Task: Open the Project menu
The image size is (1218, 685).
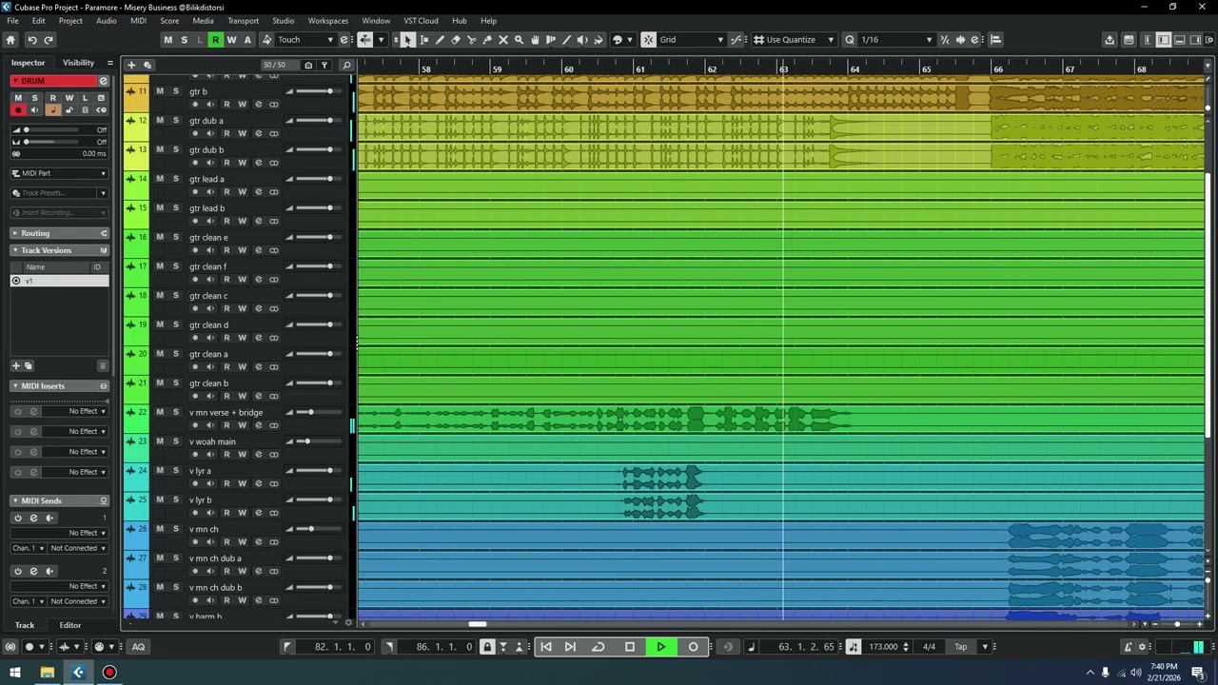Action: tap(70, 21)
